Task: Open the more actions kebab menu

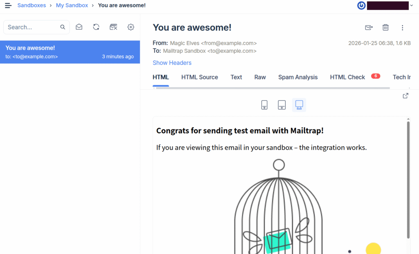Action: [402, 27]
